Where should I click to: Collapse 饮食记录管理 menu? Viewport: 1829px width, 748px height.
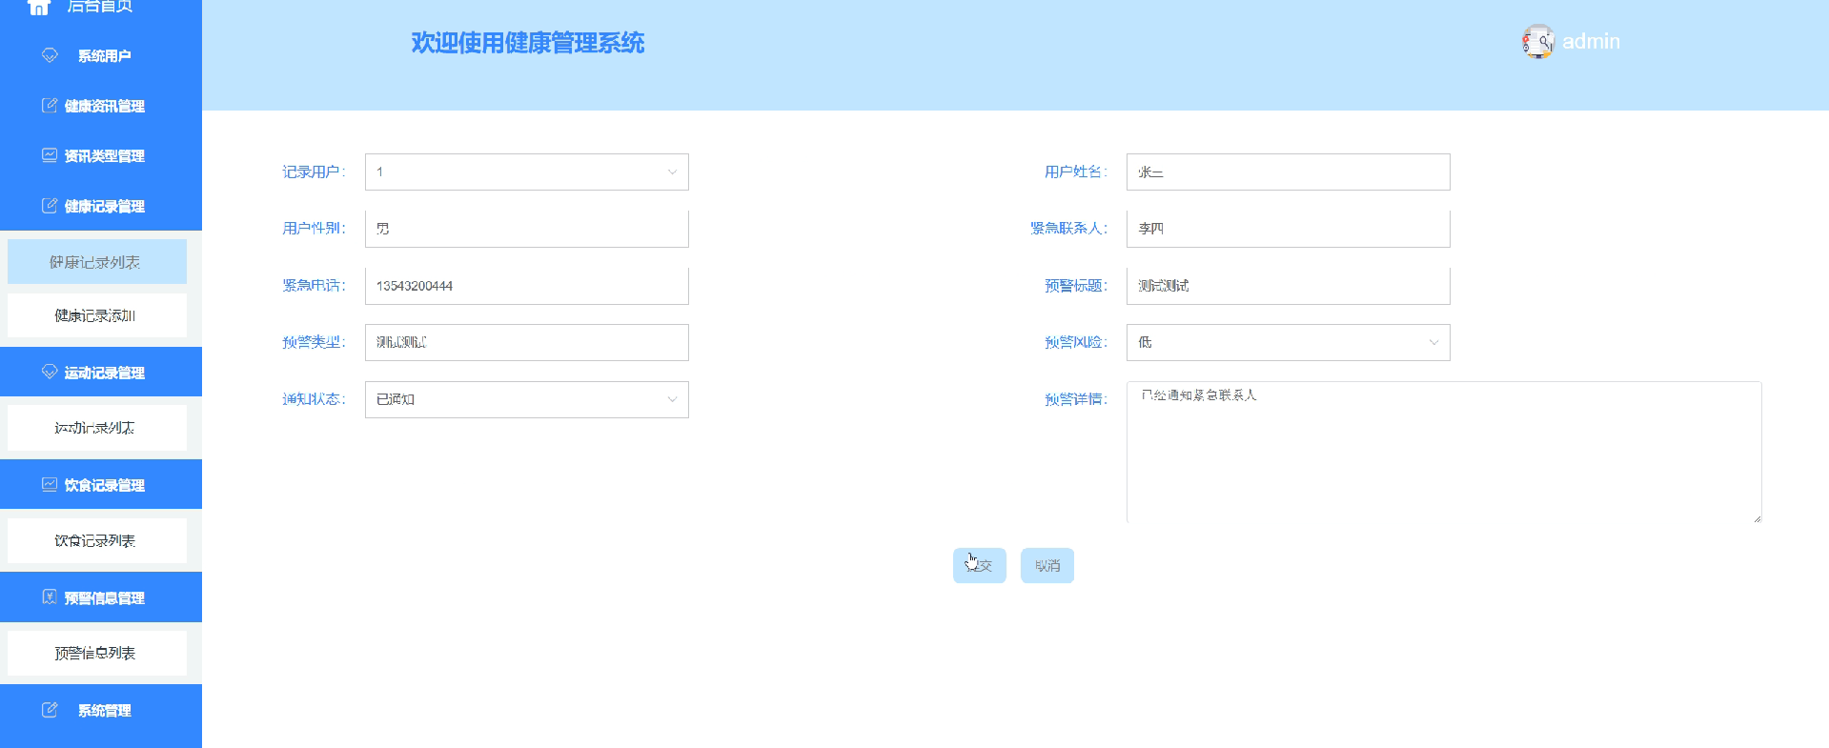[x=101, y=484]
